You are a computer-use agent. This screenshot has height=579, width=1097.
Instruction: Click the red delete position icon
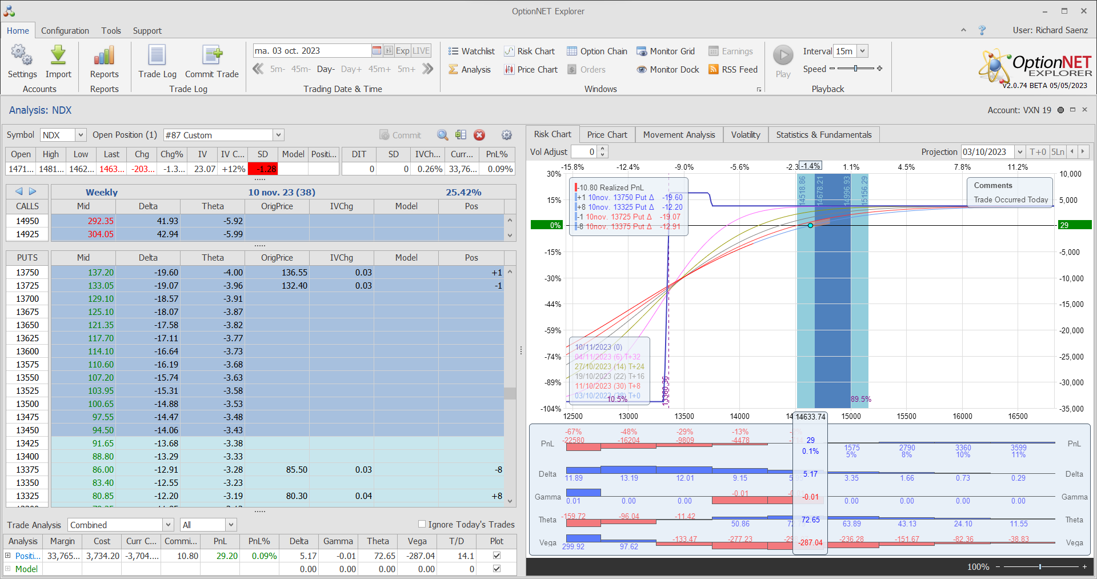[x=479, y=135]
